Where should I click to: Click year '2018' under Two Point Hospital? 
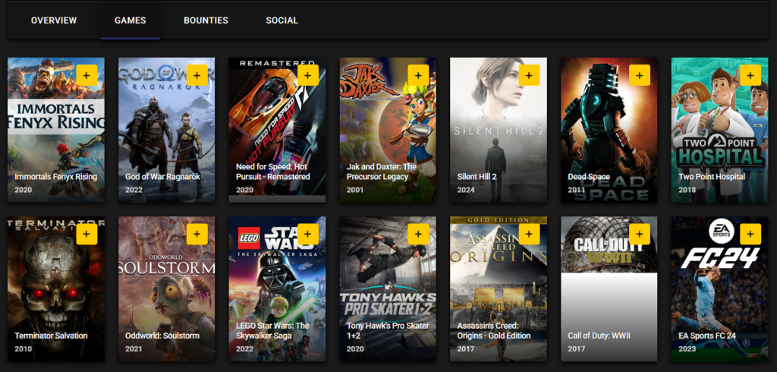click(687, 190)
